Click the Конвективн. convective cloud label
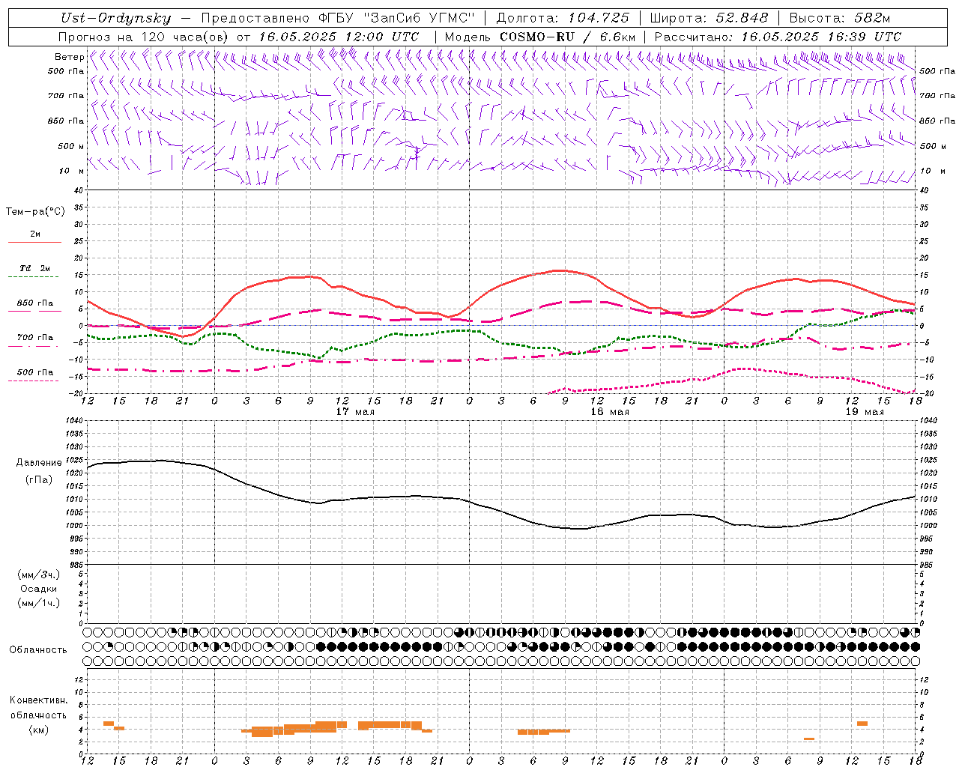The height and width of the screenshot is (767, 959). pos(39,700)
